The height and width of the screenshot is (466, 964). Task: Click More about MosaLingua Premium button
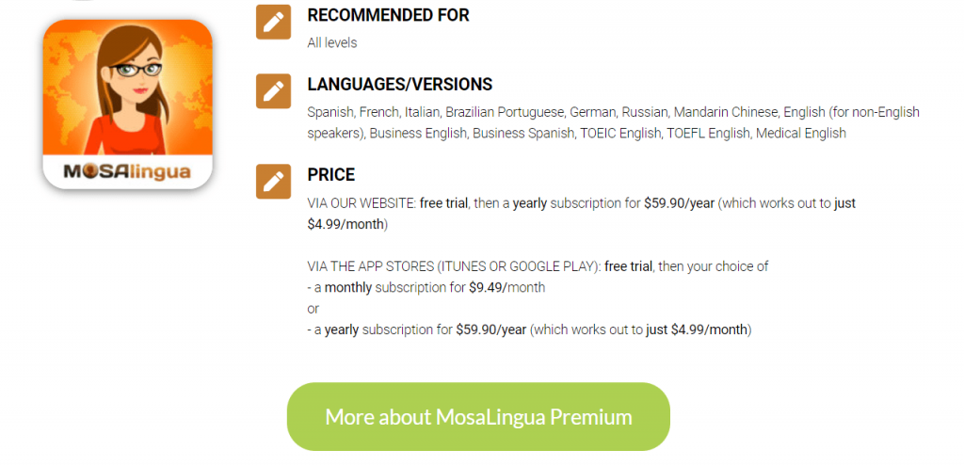[478, 417]
